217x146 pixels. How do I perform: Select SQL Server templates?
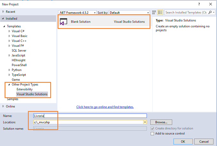pyautogui.click(x=19, y=51)
